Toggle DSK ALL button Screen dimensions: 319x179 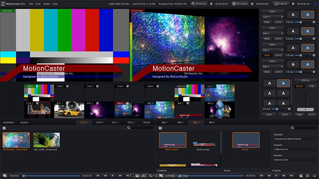[x=305, y=80]
